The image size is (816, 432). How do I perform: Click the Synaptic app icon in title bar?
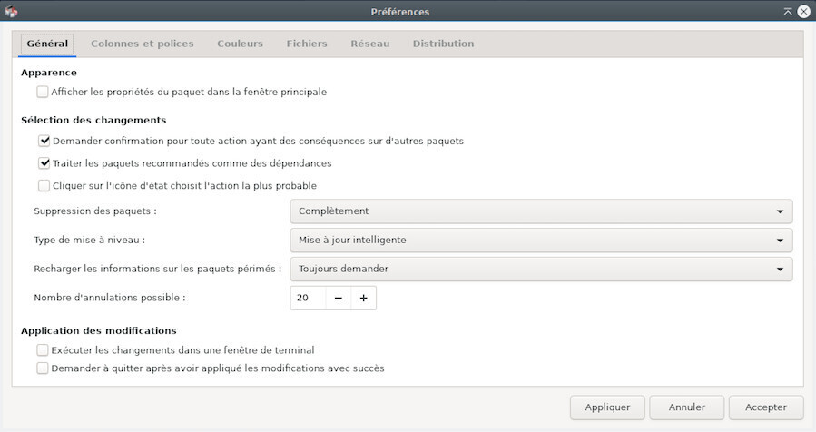tap(12, 12)
